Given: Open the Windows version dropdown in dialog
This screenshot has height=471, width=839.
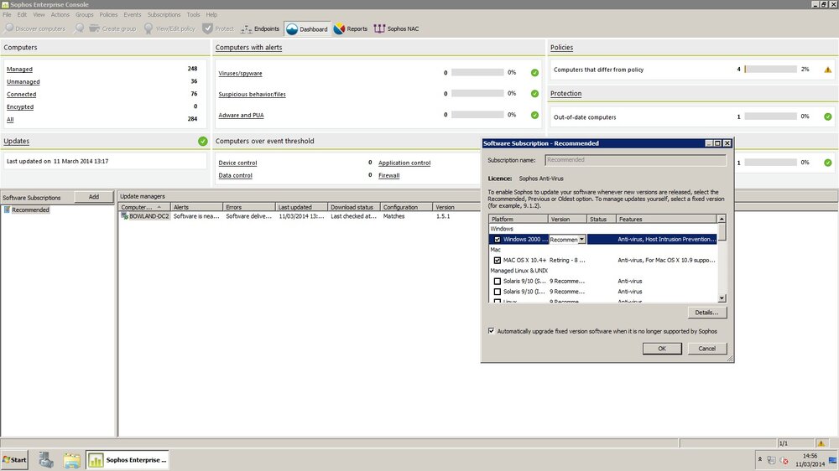Looking at the screenshot, I should 581,240.
